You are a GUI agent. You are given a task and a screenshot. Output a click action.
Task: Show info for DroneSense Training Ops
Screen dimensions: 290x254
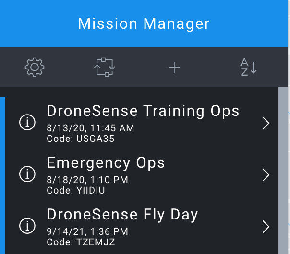[27, 122]
